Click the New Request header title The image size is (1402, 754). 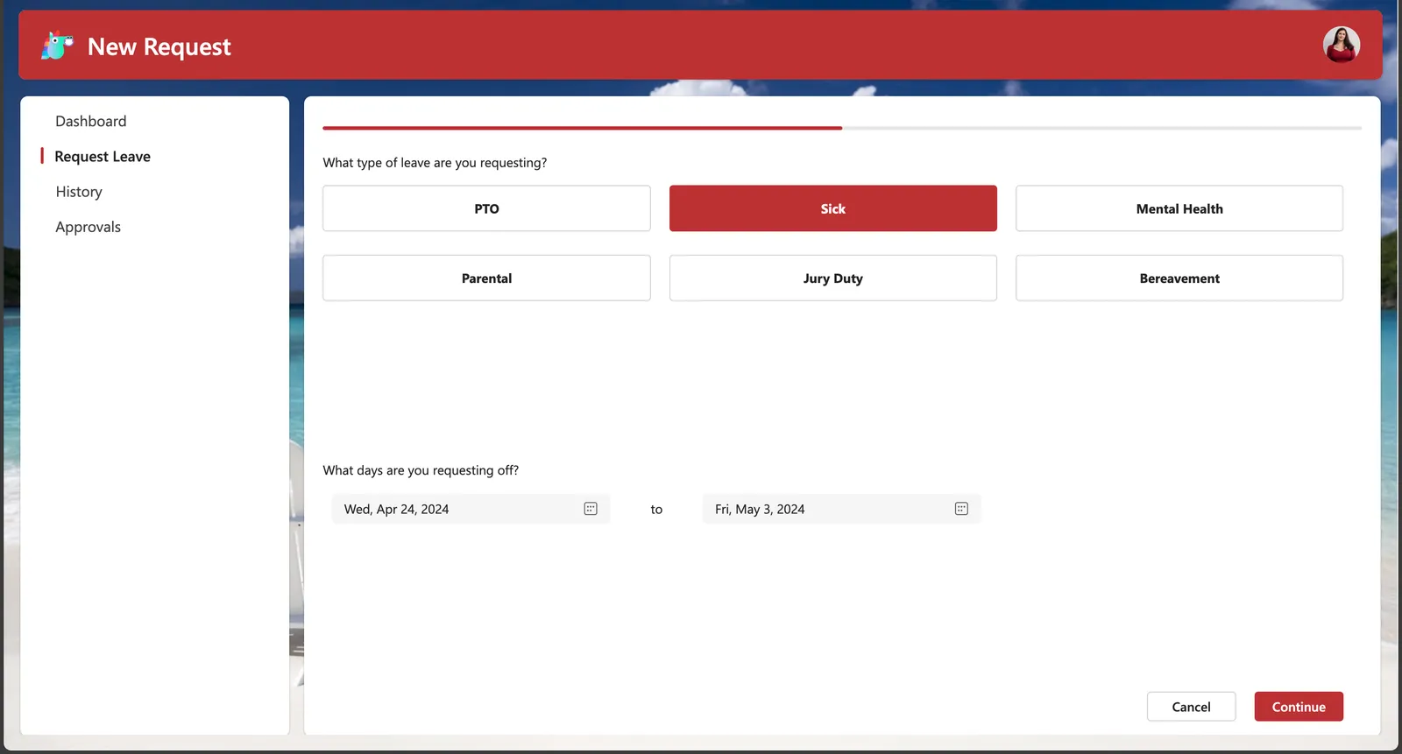pos(159,46)
